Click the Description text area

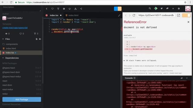(22, 9)
